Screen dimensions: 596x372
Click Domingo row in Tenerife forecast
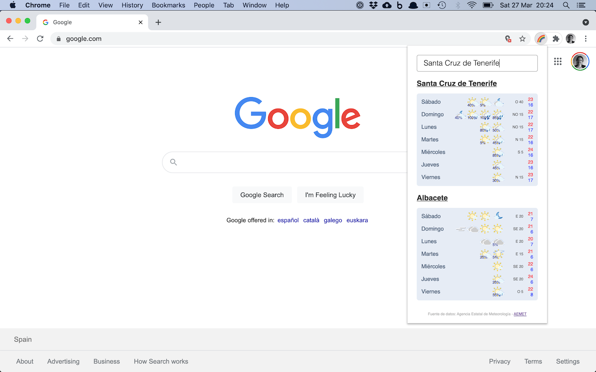pyautogui.click(x=477, y=114)
